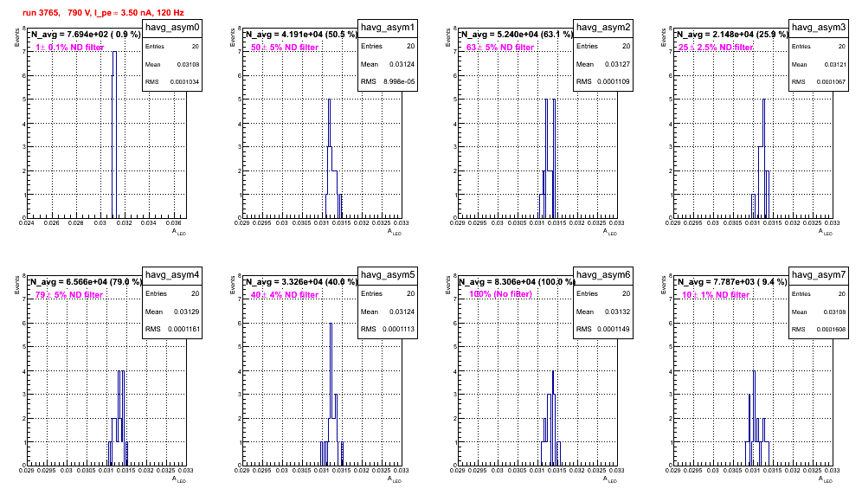Click RMS value 0.0001034 in havg_asym0 stats
Viewport: 862px width, 495px height.
pyautogui.click(x=184, y=82)
